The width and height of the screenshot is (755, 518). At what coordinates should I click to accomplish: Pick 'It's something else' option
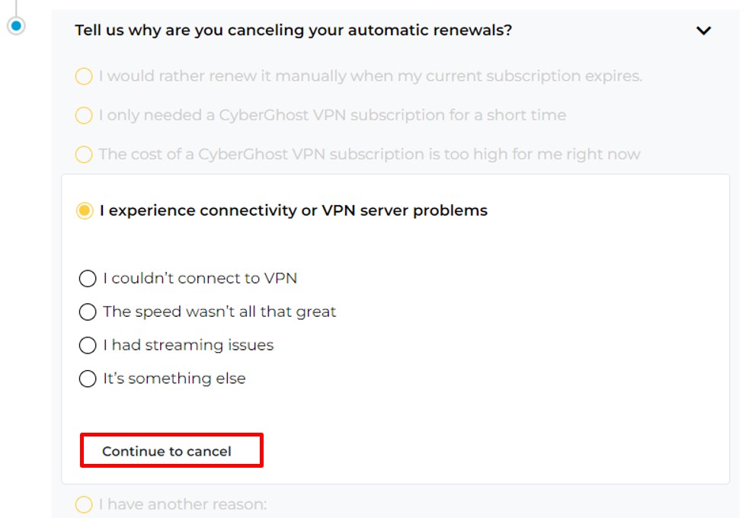point(88,378)
